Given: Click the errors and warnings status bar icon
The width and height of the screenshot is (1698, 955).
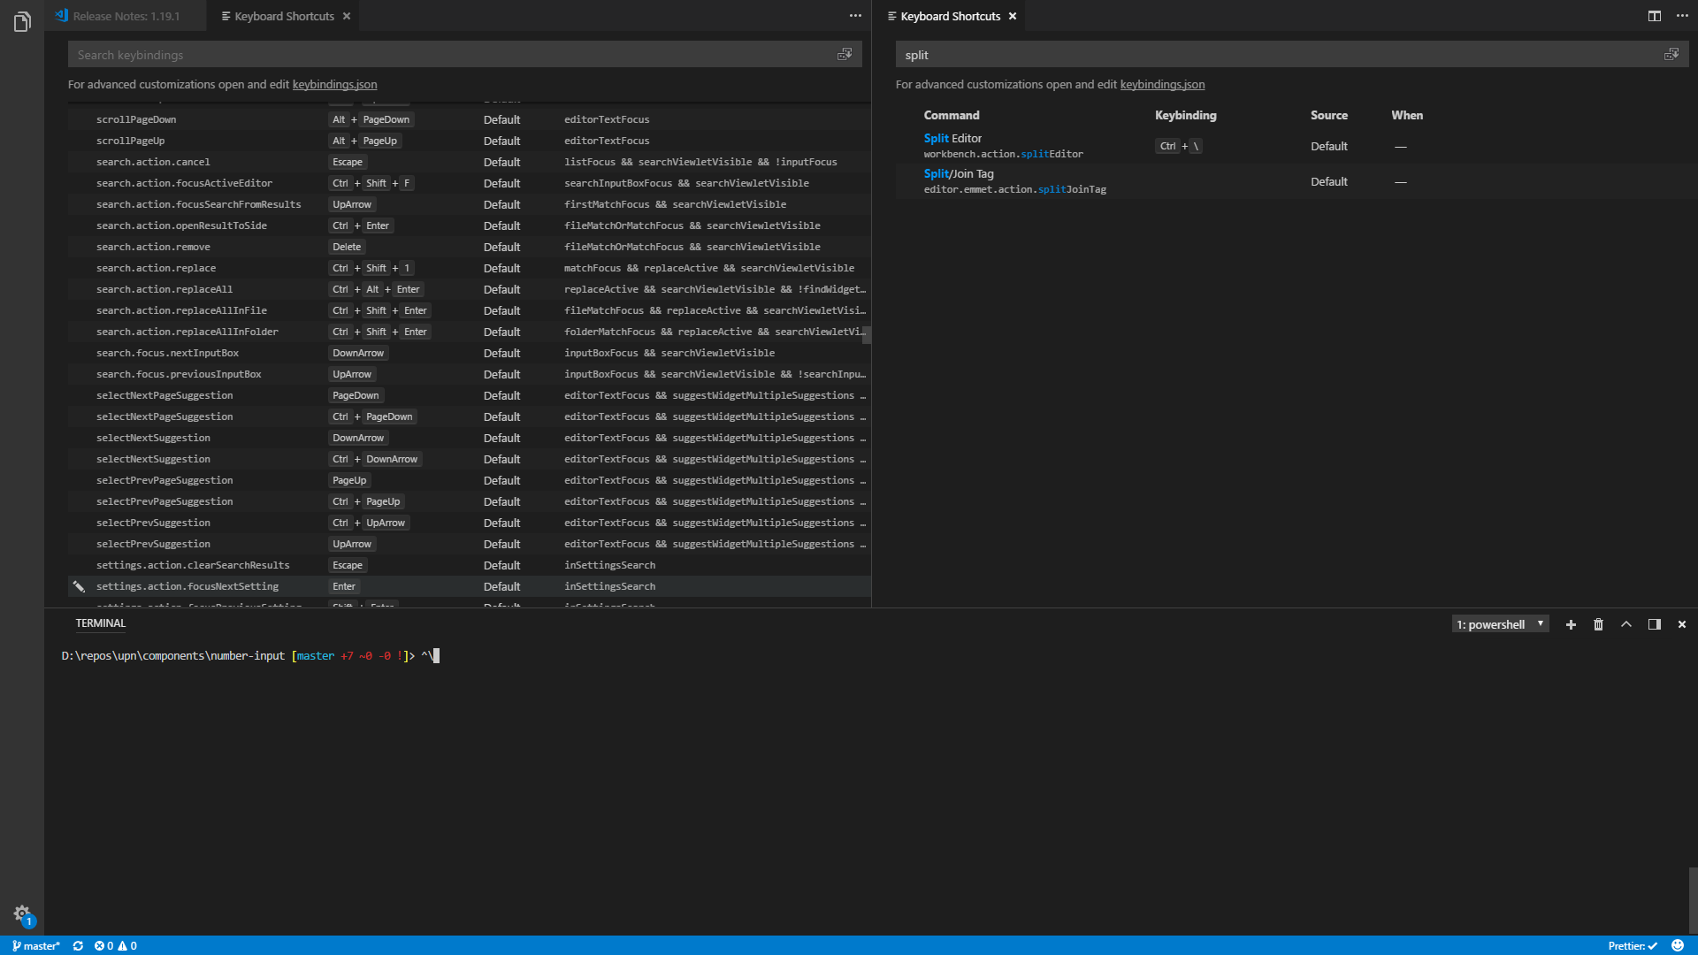Looking at the screenshot, I should pos(113,945).
